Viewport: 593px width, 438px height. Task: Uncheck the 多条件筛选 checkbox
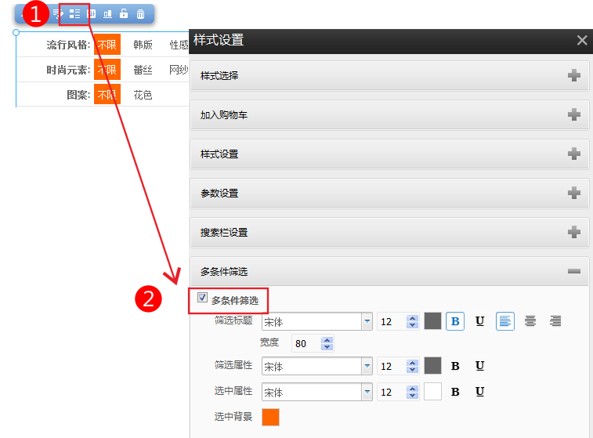pyautogui.click(x=203, y=298)
